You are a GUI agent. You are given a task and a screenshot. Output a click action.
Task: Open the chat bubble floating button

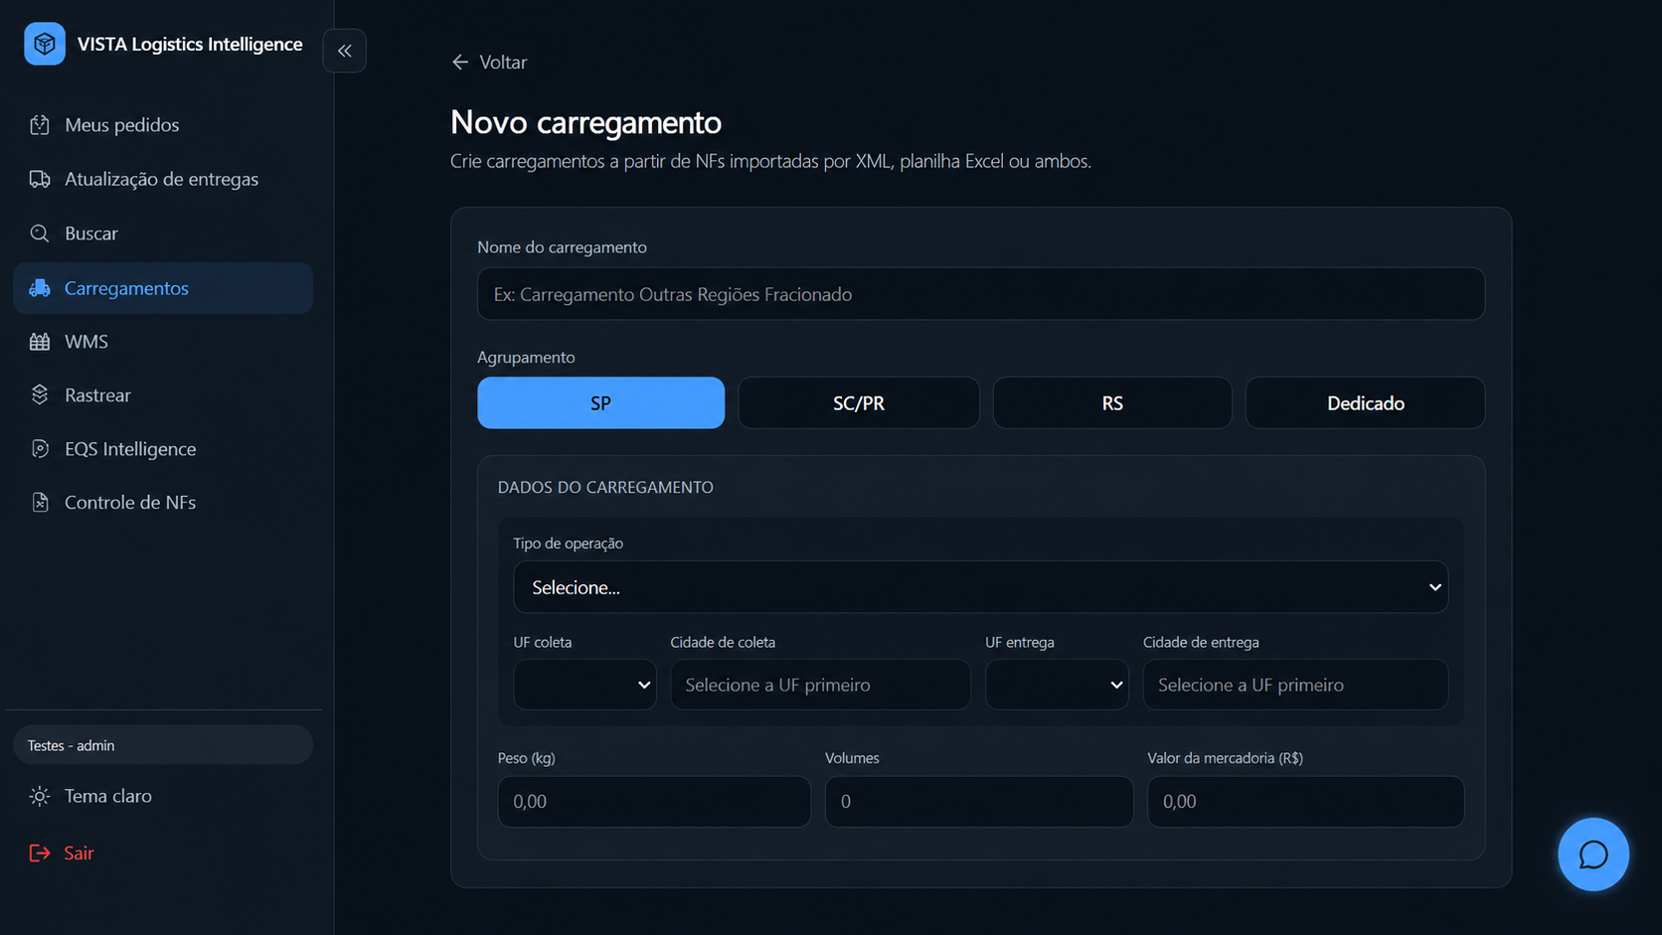pyautogui.click(x=1593, y=855)
